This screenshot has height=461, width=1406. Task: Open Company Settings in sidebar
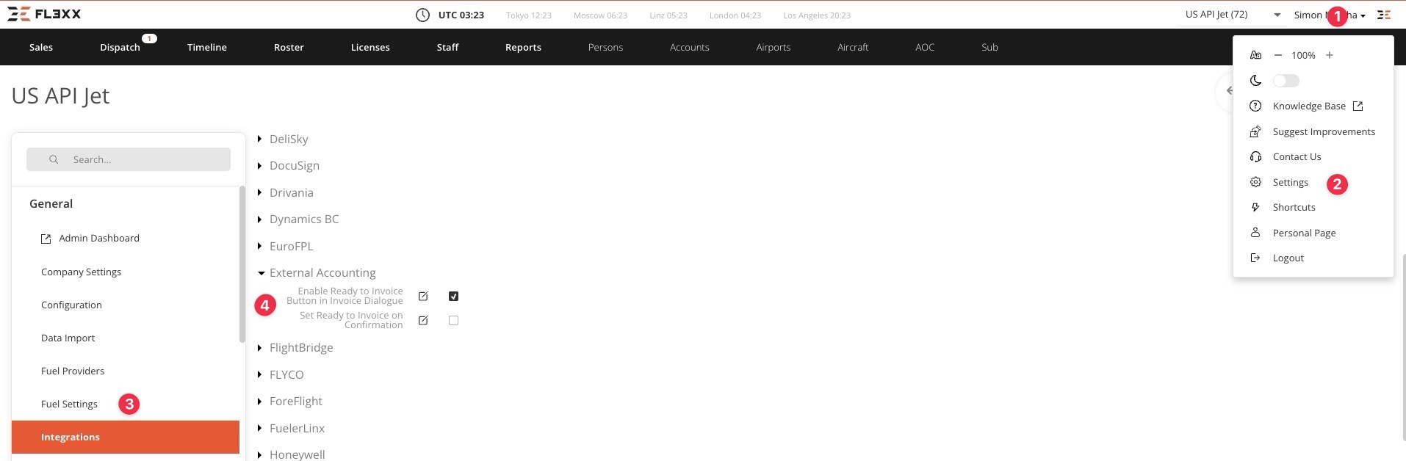tap(81, 272)
